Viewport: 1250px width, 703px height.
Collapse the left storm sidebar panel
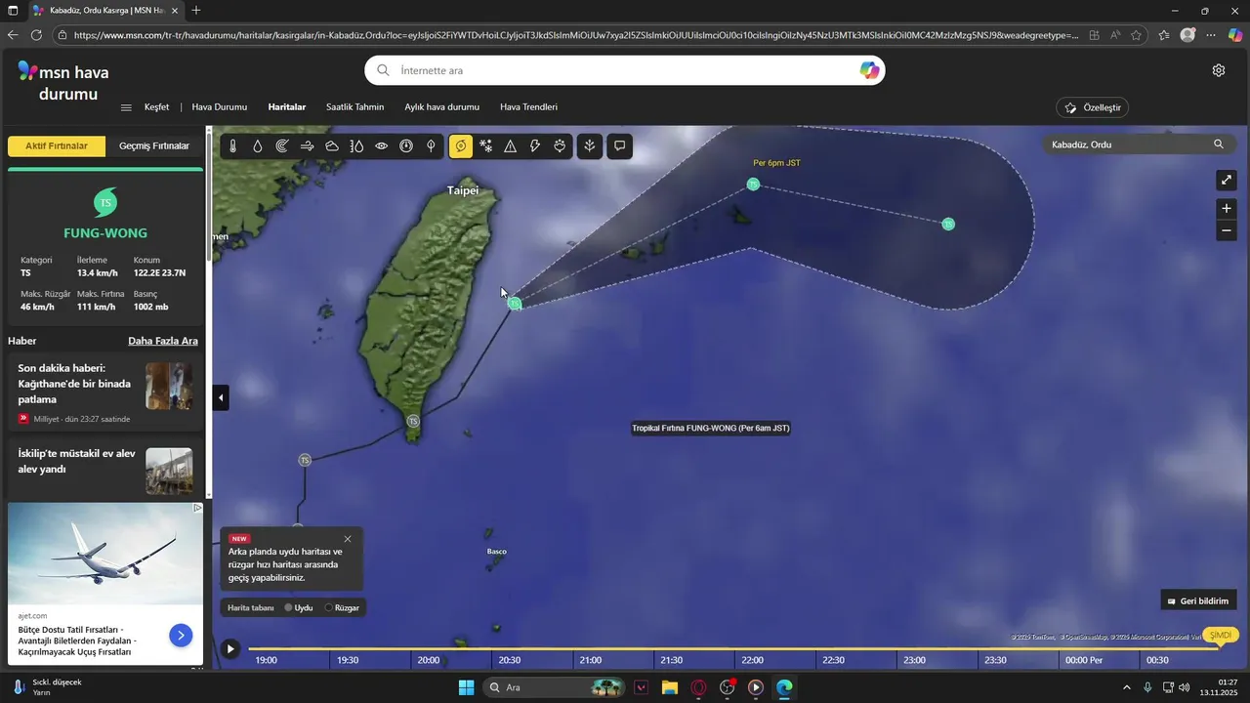(221, 397)
